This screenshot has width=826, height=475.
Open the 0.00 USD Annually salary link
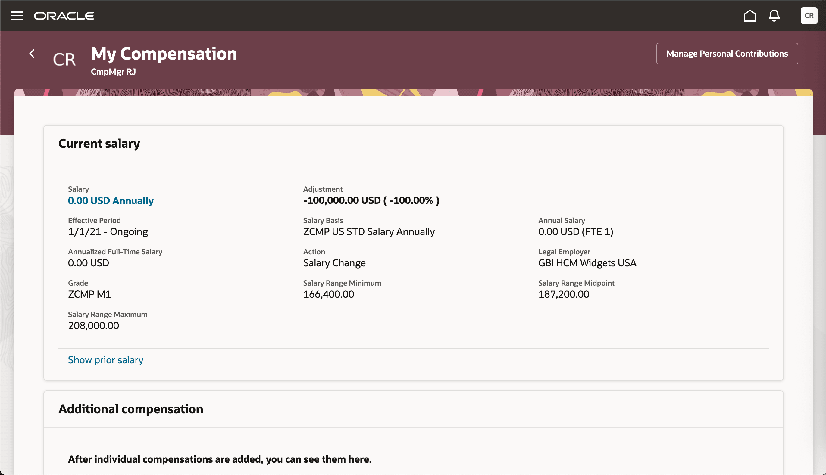110,200
